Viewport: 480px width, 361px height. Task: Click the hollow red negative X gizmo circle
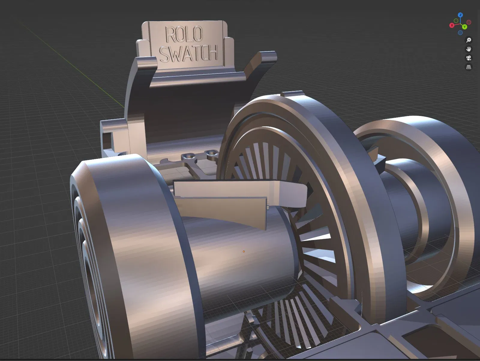tap(469, 22)
